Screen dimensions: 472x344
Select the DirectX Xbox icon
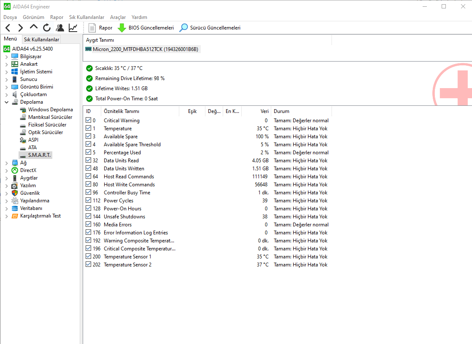point(15,170)
